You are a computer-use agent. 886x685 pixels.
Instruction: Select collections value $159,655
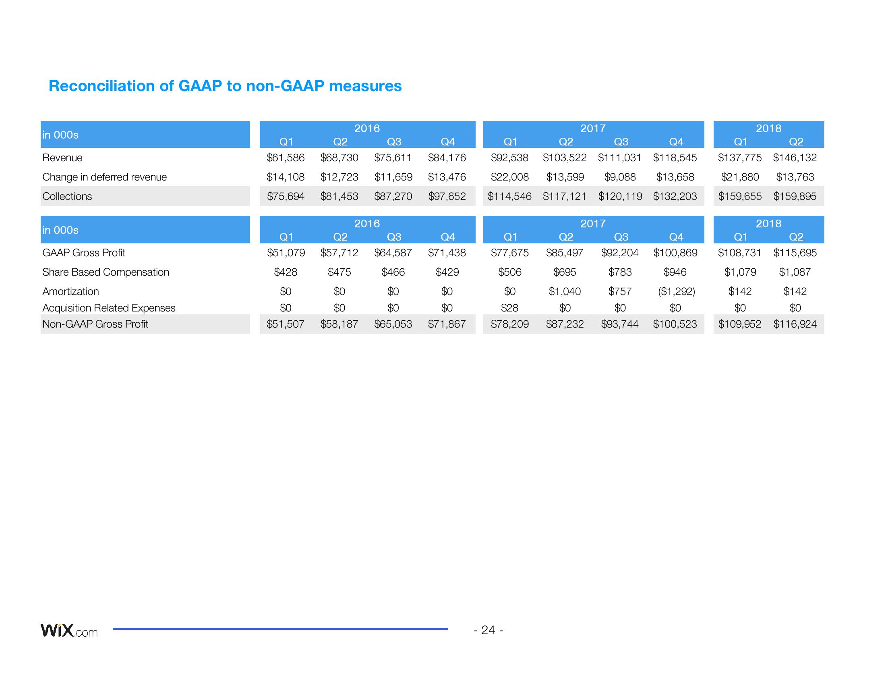coord(740,196)
